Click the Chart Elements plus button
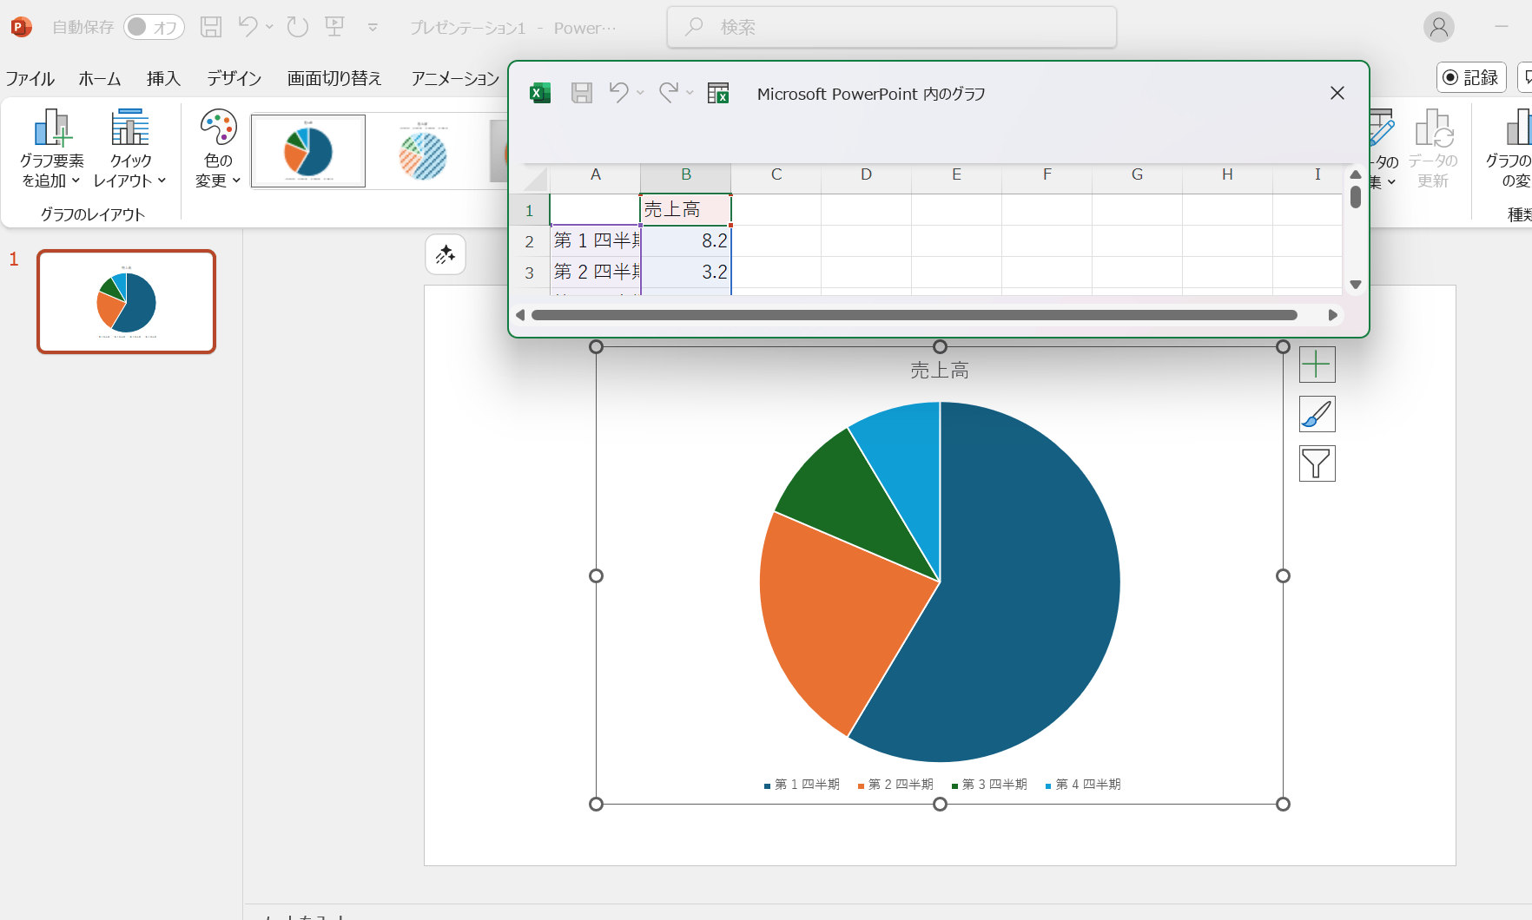Viewport: 1532px width, 920px height. tap(1317, 365)
